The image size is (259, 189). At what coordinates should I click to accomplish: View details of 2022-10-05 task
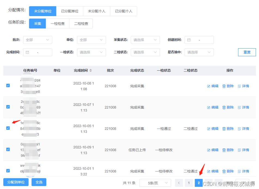tap(243, 129)
